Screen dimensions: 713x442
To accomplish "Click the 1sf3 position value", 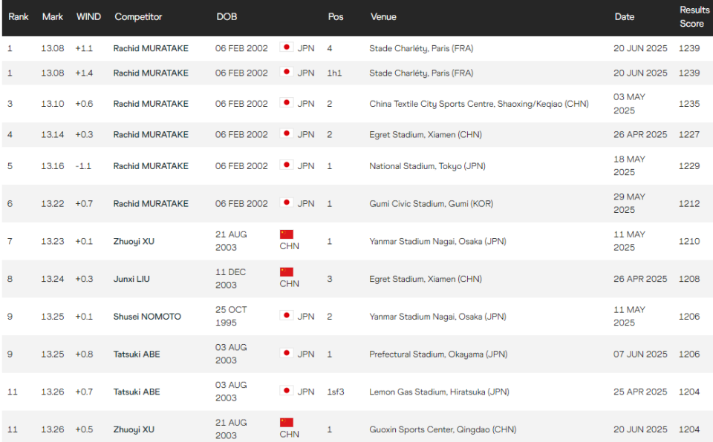I will pos(336,392).
